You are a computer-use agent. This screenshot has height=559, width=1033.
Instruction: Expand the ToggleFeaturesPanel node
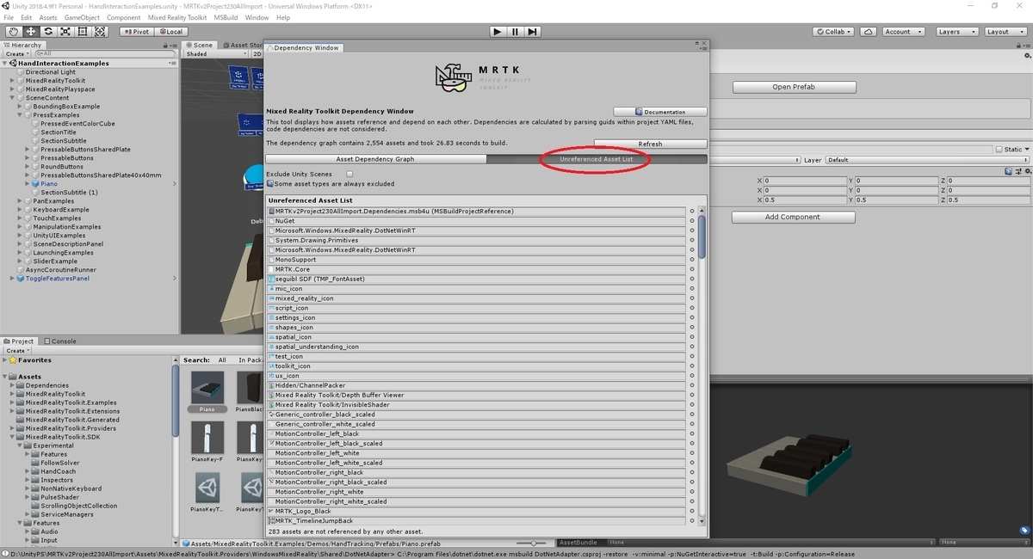13,279
